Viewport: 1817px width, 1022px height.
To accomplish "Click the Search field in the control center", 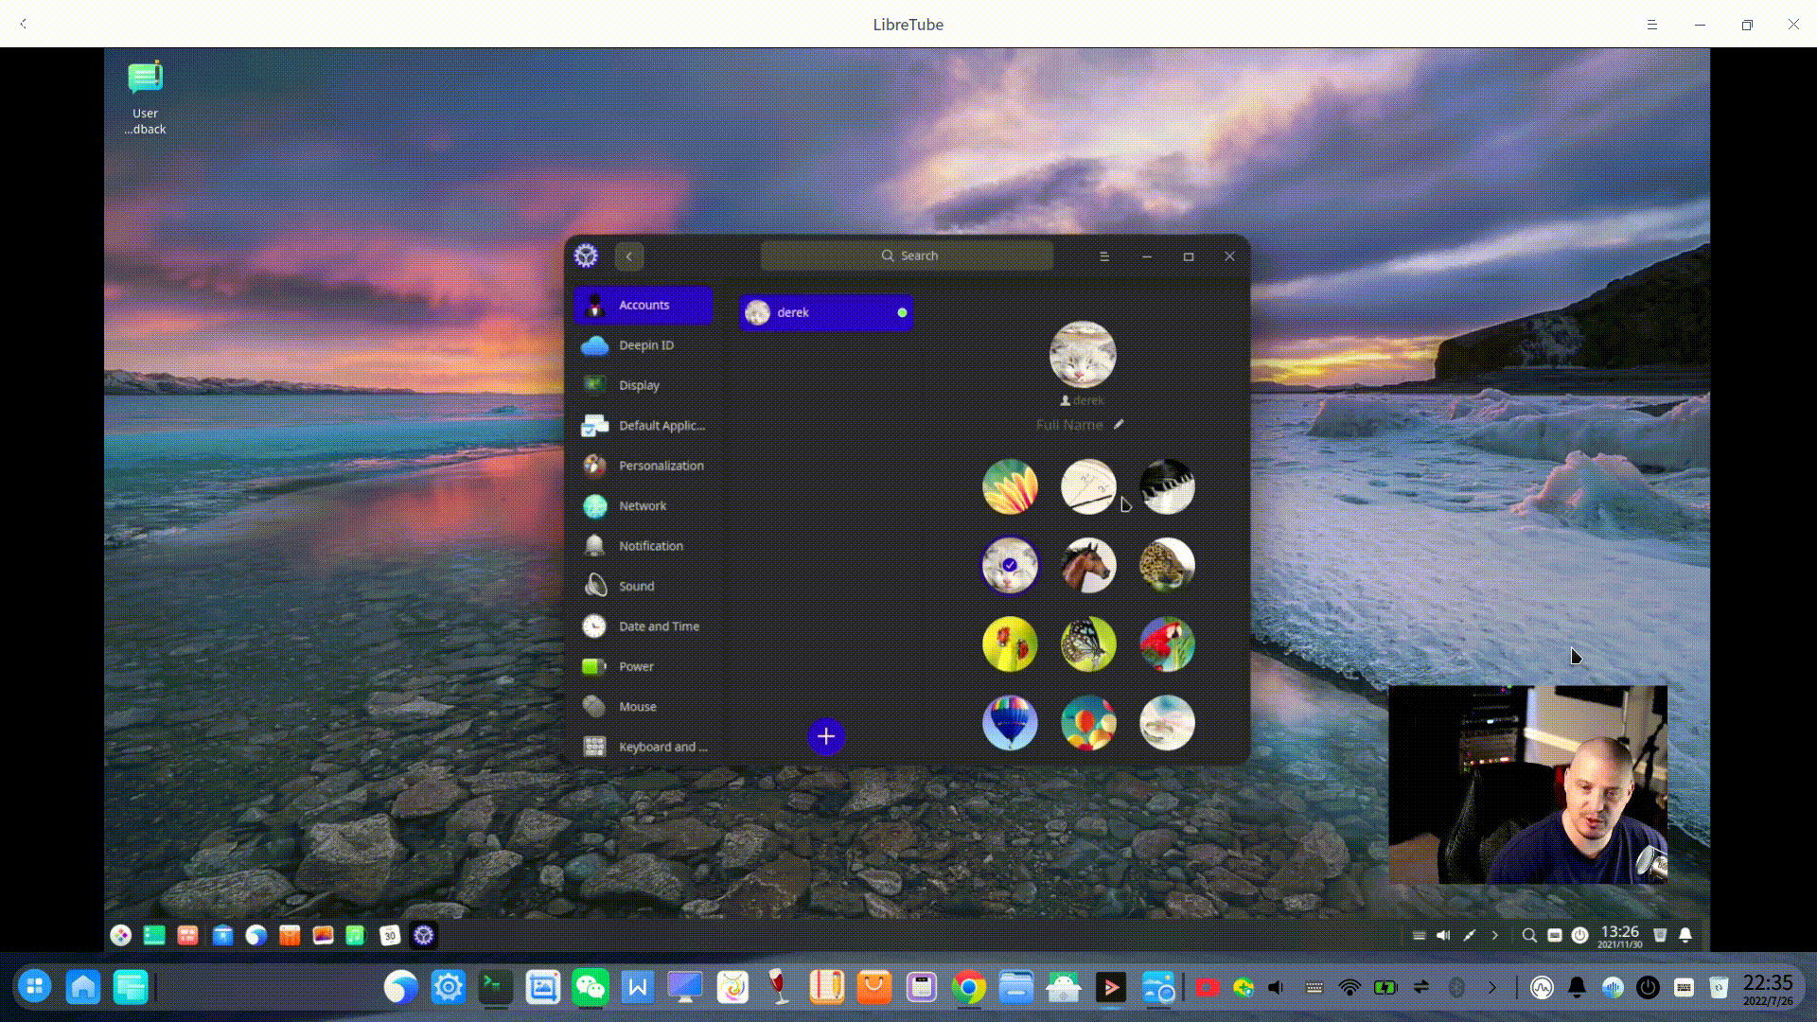I will point(907,255).
